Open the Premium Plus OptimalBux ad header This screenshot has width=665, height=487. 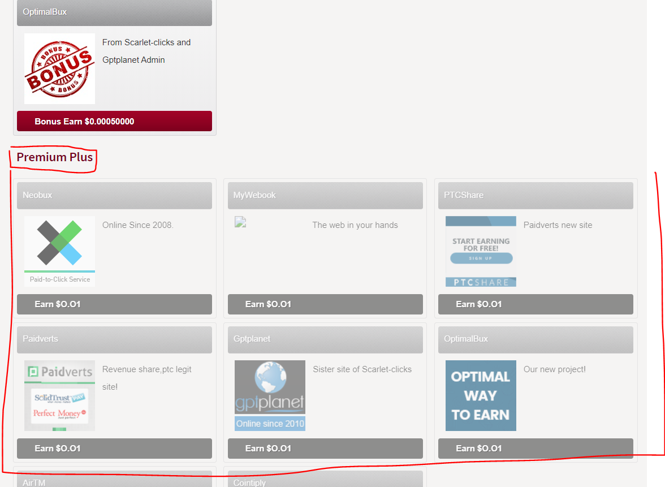536,339
